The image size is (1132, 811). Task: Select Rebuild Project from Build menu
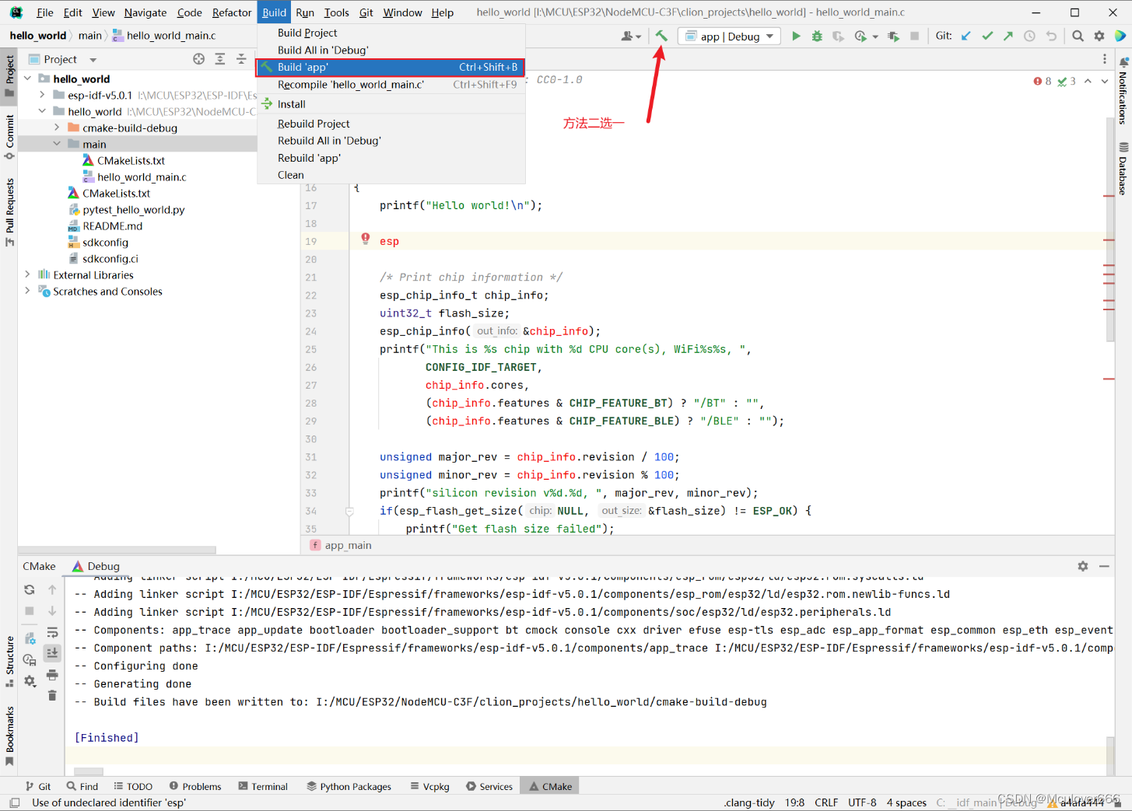[x=314, y=124]
